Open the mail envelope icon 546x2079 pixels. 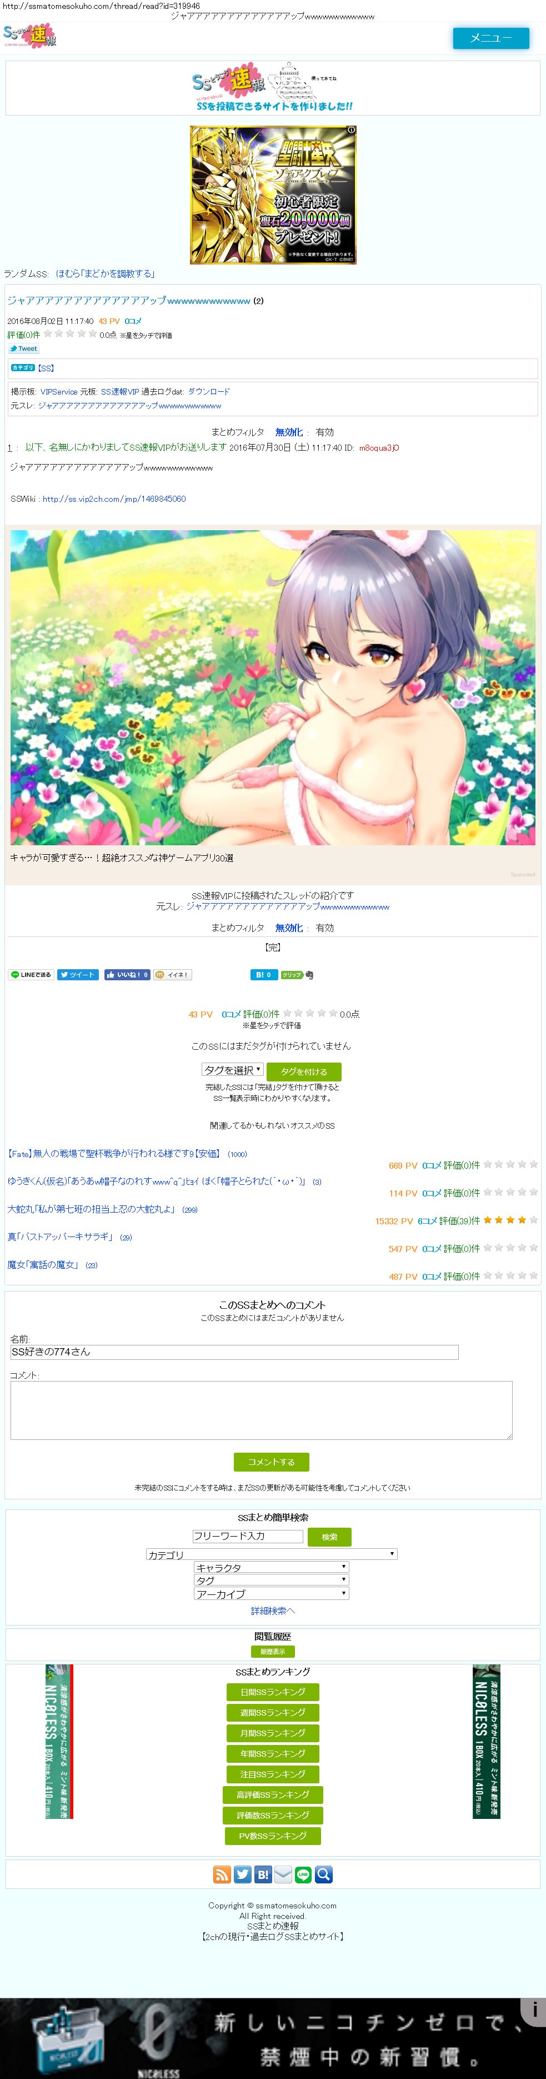(283, 1875)
